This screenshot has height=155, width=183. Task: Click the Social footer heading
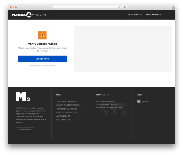[x=139, y=95]
